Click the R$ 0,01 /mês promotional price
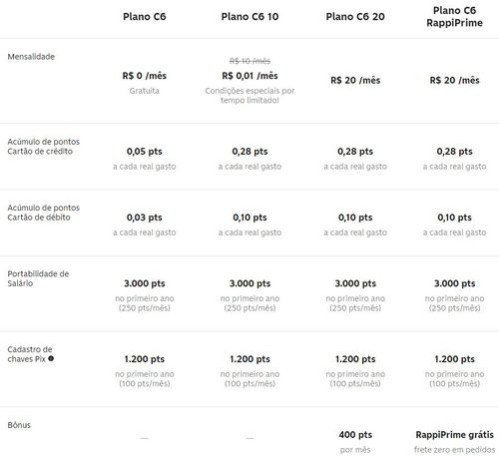Viewport: 499px width, 457px height. (249, 76)
